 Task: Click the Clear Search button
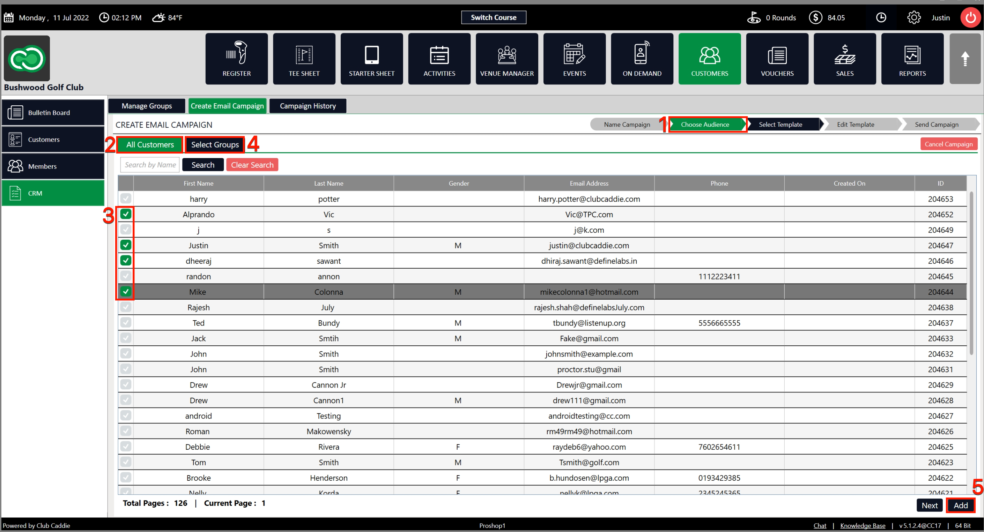point(252,165)
